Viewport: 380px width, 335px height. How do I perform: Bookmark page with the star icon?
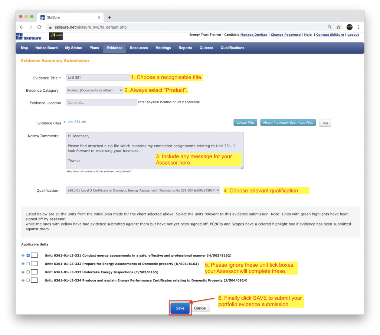pyautogui.click(x=338, y=27)
